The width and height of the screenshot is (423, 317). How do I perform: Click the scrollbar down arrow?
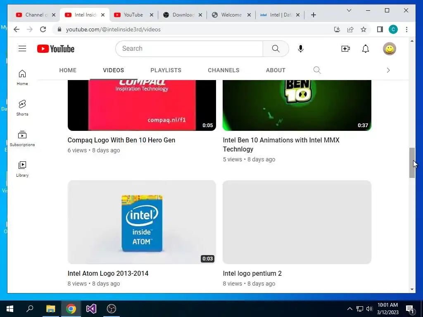pyautogui.click(x=412, y=289)
